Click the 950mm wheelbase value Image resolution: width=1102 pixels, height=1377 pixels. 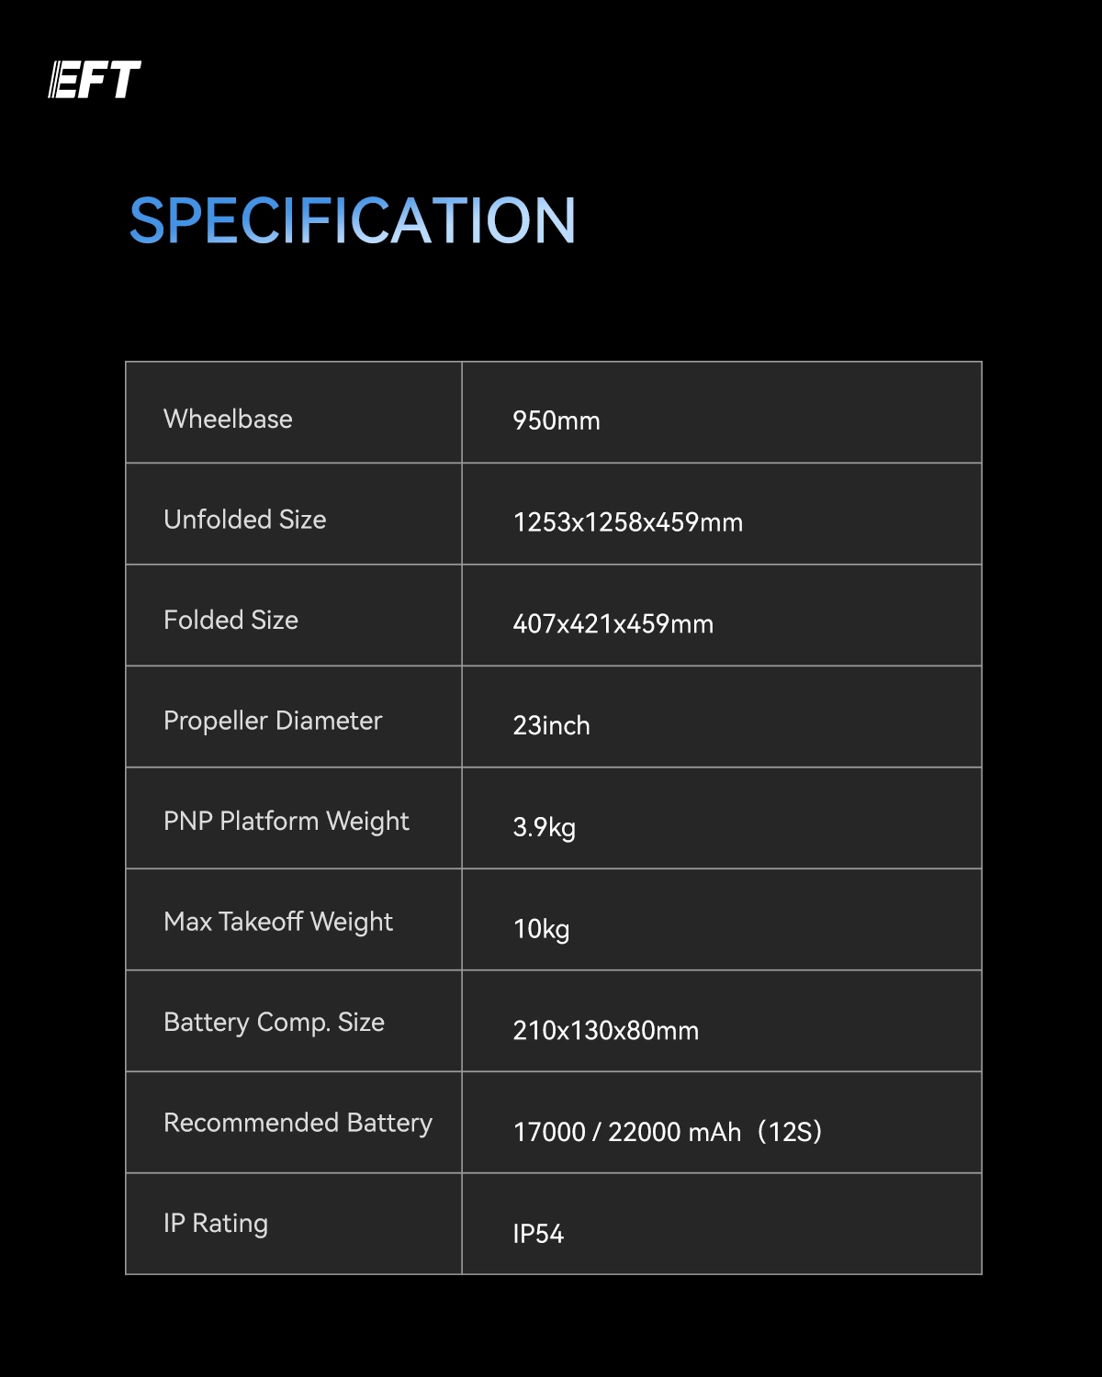(556, 421)
